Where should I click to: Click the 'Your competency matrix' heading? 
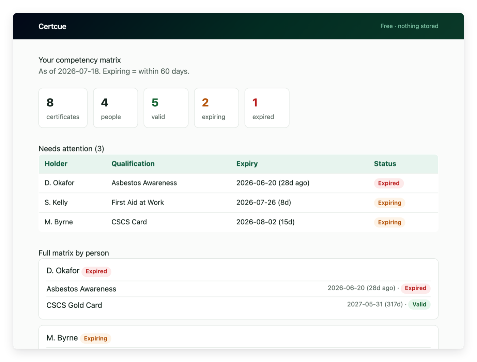click(x=79, y=60)
